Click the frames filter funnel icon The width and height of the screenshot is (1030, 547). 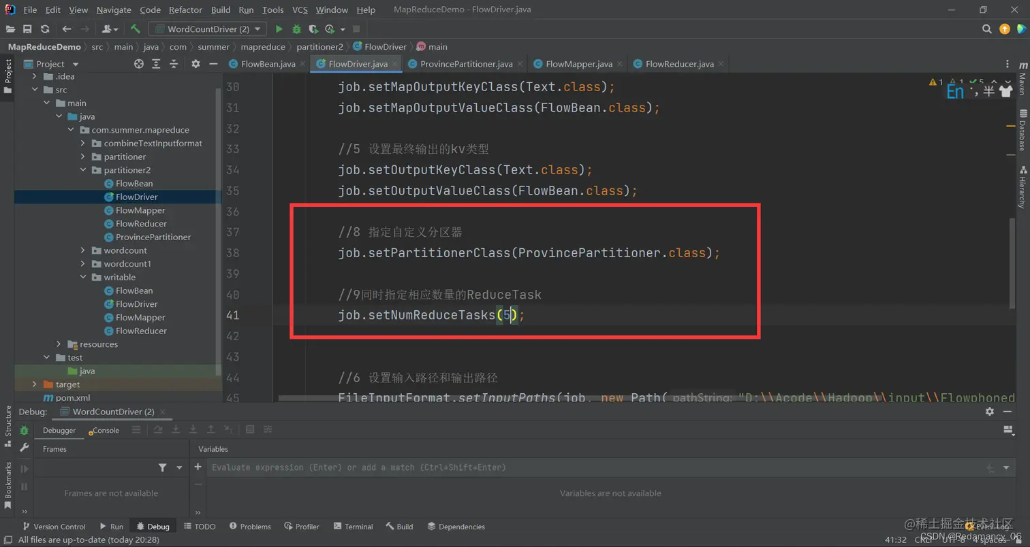[x=162, y=467]
